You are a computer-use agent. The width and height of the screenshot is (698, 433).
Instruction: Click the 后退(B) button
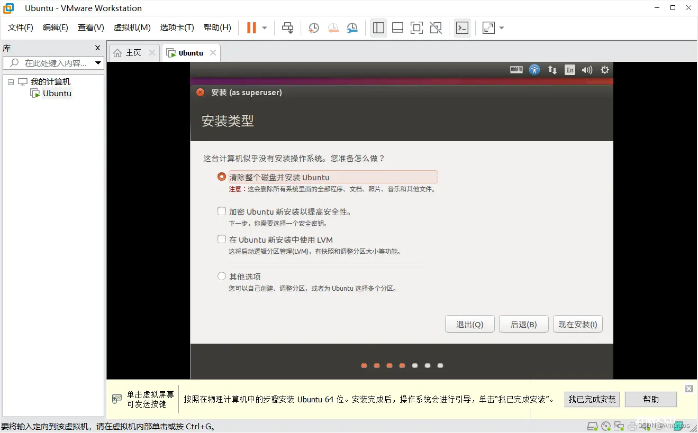coord(524,324)
